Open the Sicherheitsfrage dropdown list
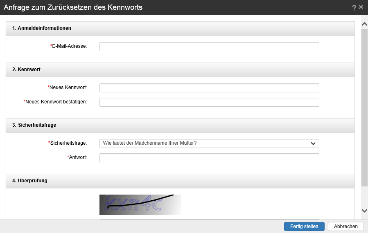The width and height of the screenshot is (368, 233). click(x=209, y=143)
